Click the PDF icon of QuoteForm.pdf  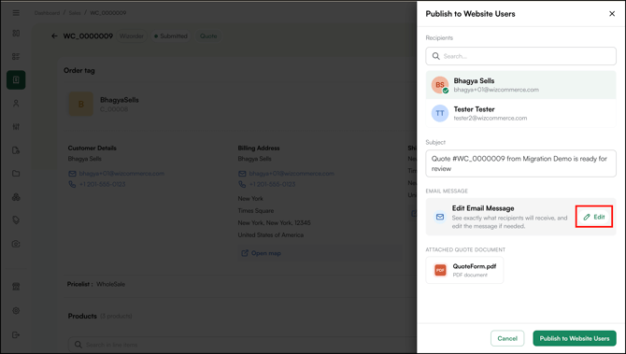coord(440,270)
